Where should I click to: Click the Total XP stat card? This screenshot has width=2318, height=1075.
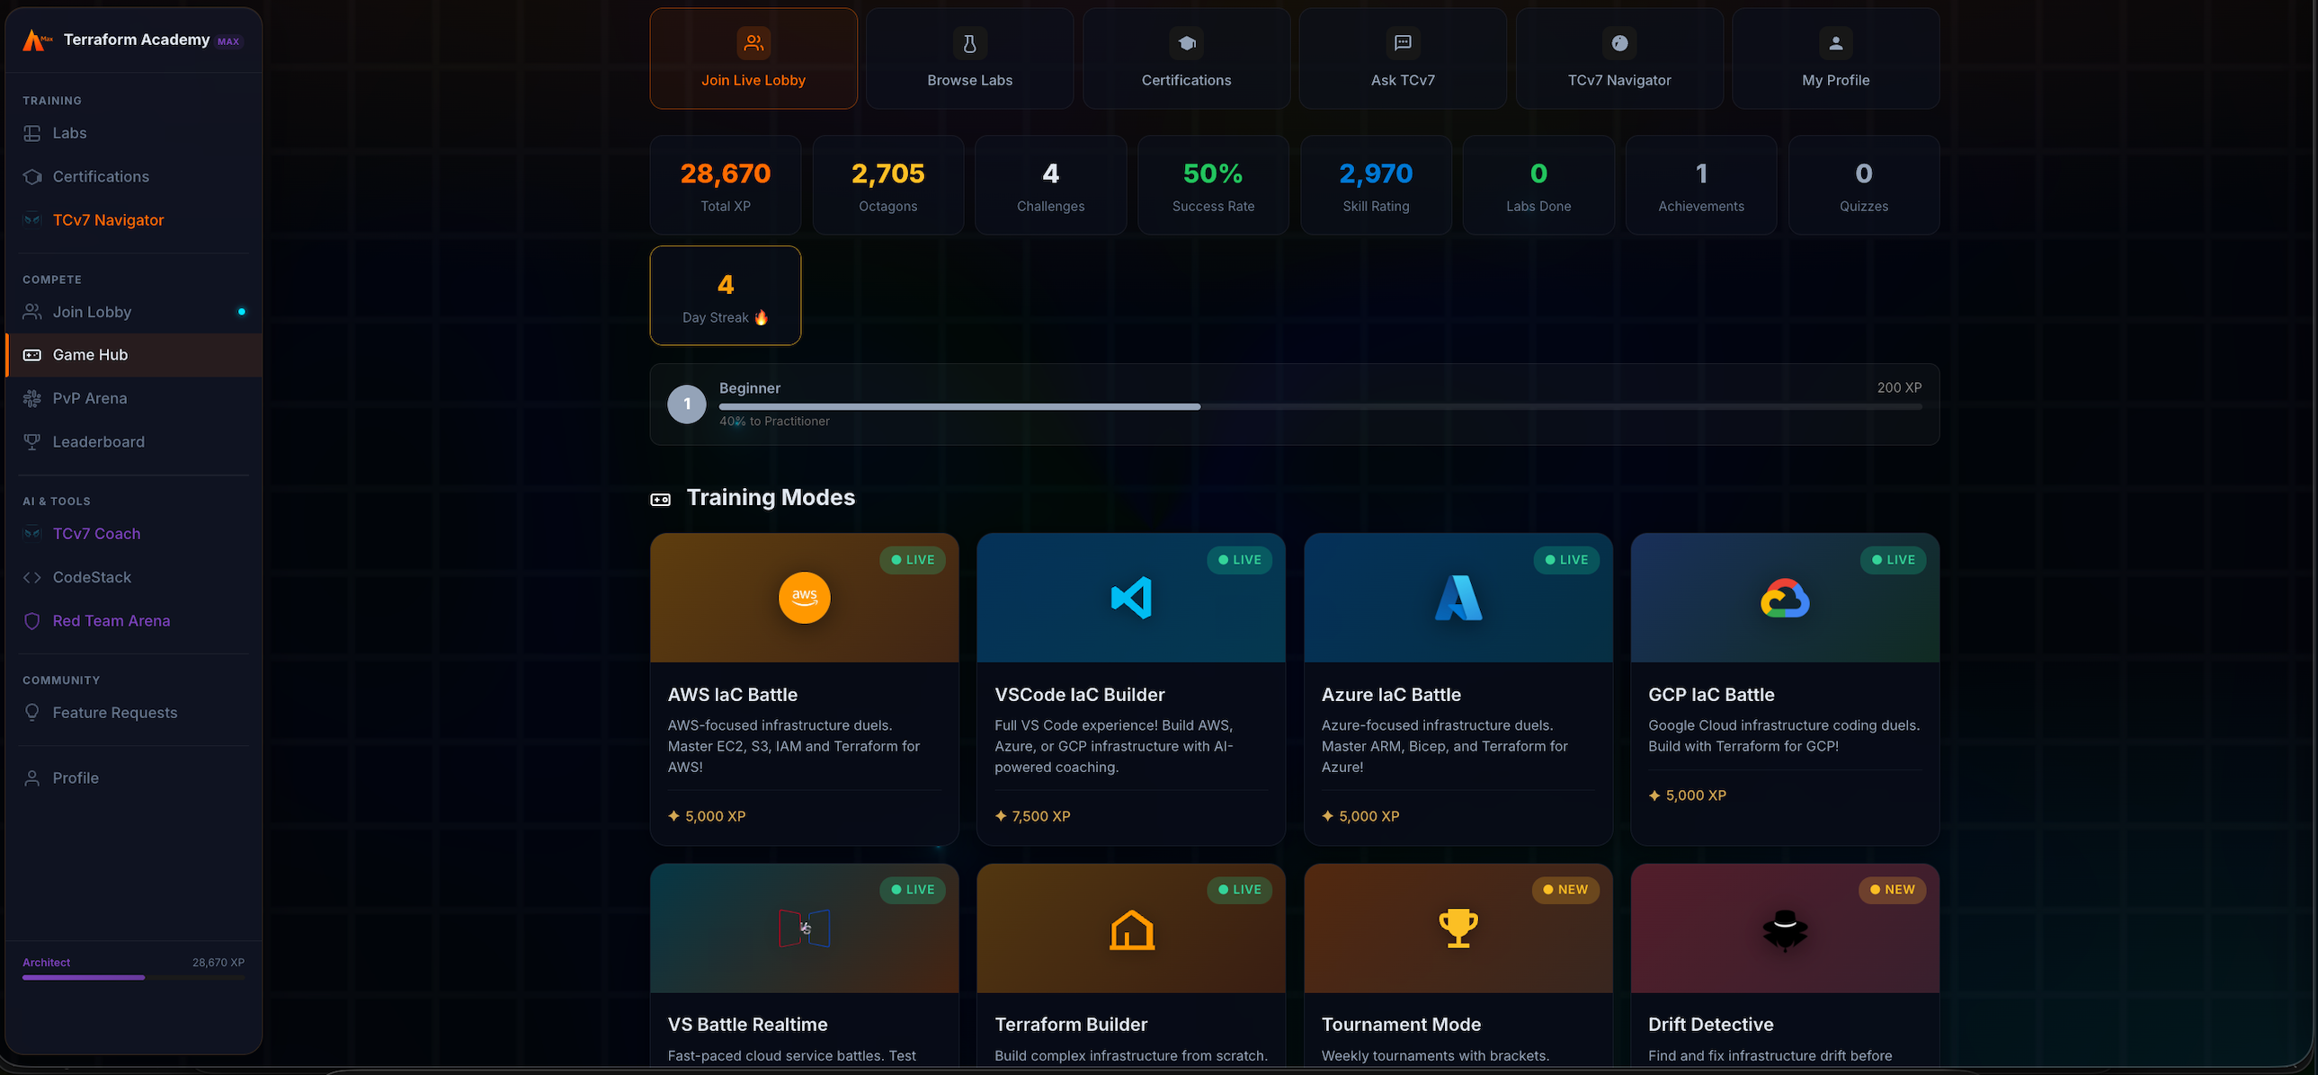[x=726, y=185]
